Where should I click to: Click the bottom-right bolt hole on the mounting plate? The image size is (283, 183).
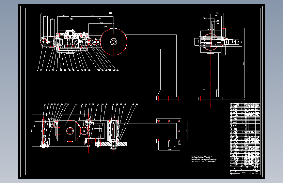pos(179,141)
